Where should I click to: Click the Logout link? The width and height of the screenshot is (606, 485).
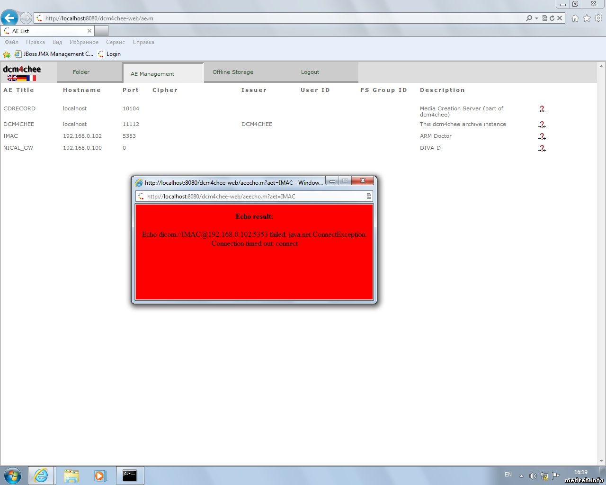click(310, 72)
